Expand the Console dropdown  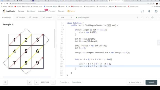[x=64, y=82]
